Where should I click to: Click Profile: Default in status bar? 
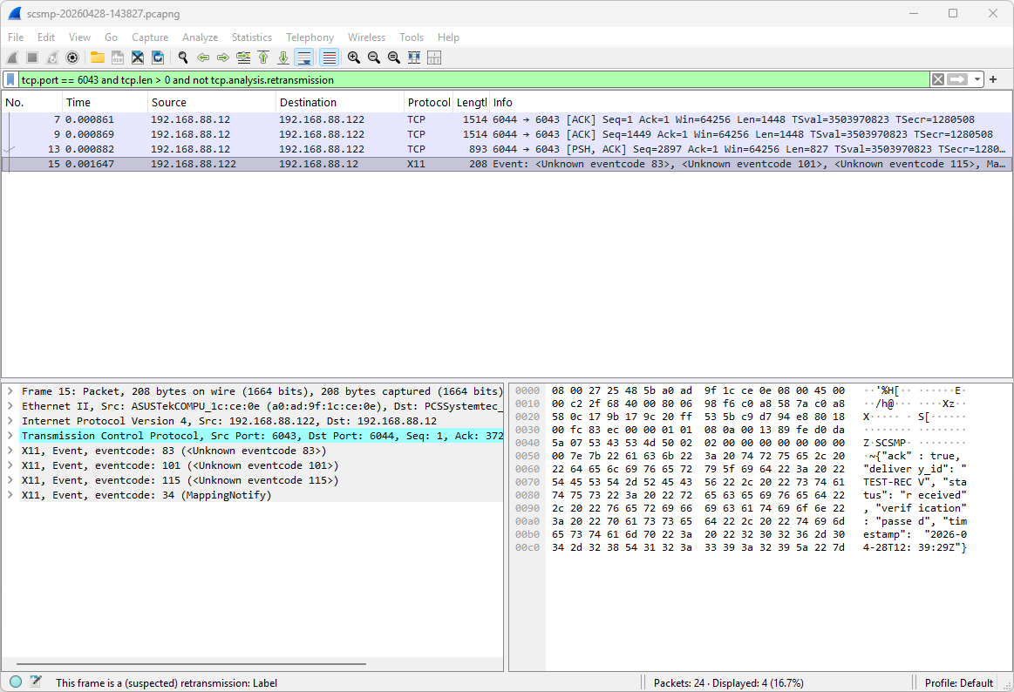tap(958, 683)
